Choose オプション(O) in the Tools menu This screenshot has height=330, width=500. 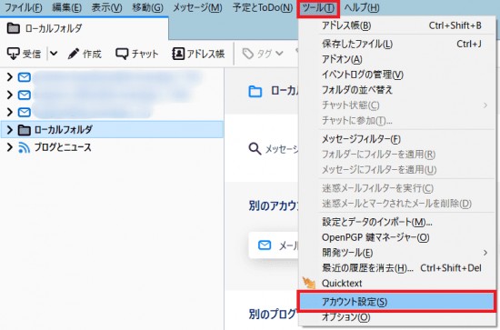coord(397,317)
